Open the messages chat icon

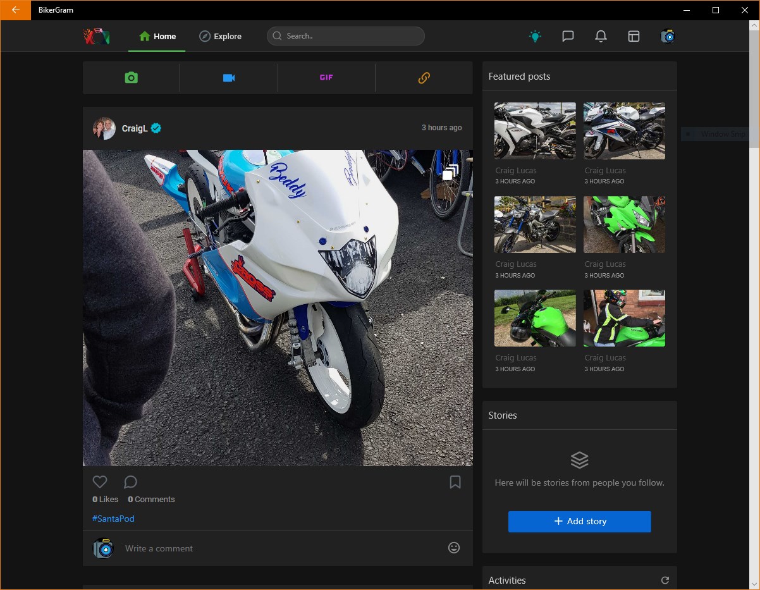[x=568, y=36]
